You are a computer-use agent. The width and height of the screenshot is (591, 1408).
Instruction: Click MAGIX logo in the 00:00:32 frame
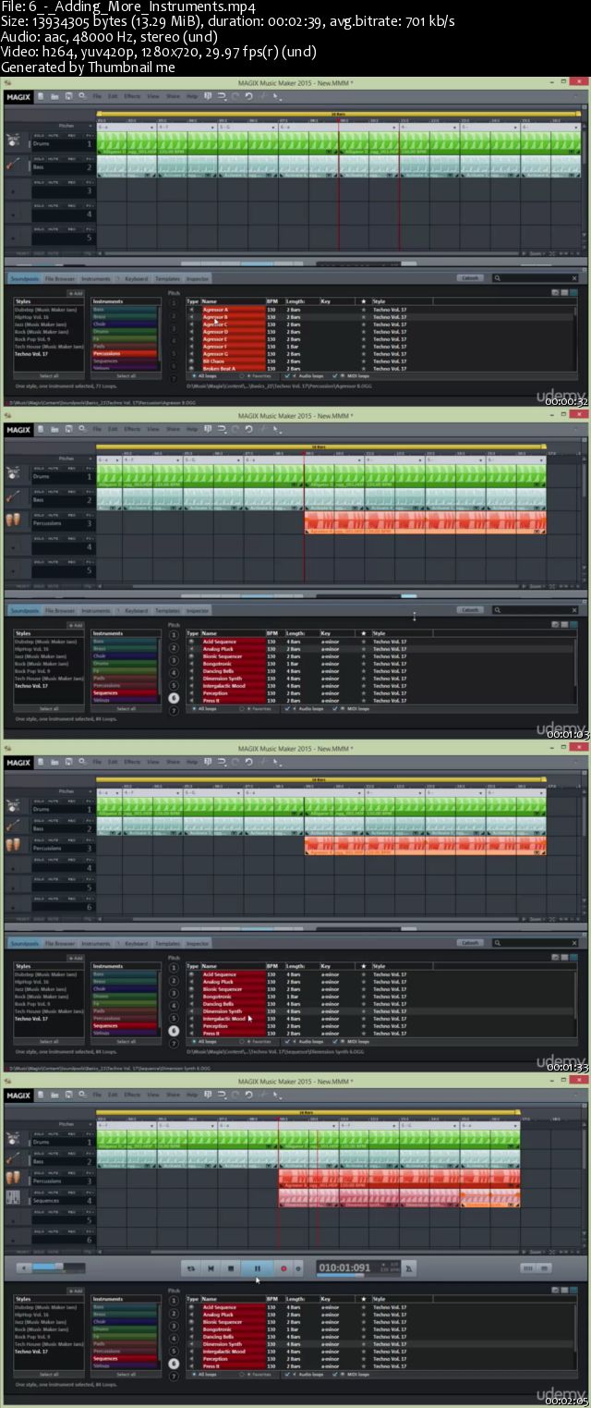[18, 96]
